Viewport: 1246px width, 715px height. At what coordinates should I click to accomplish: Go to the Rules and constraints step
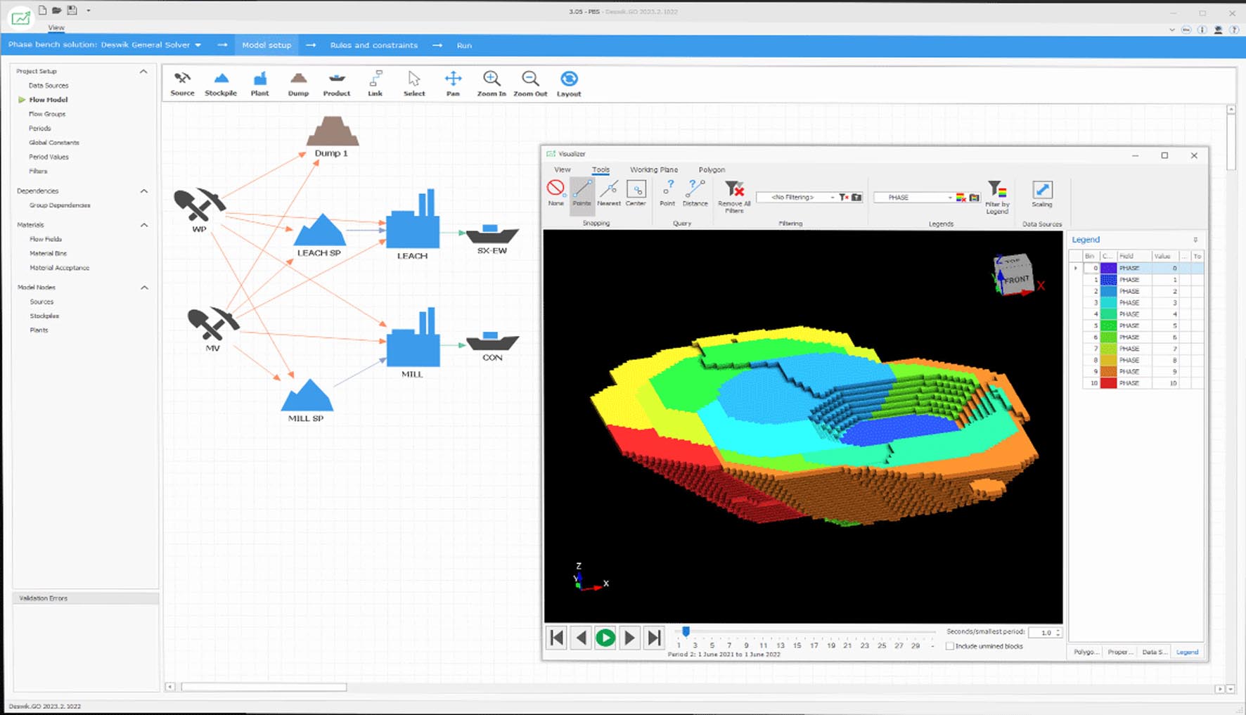[x=373, y=45]
